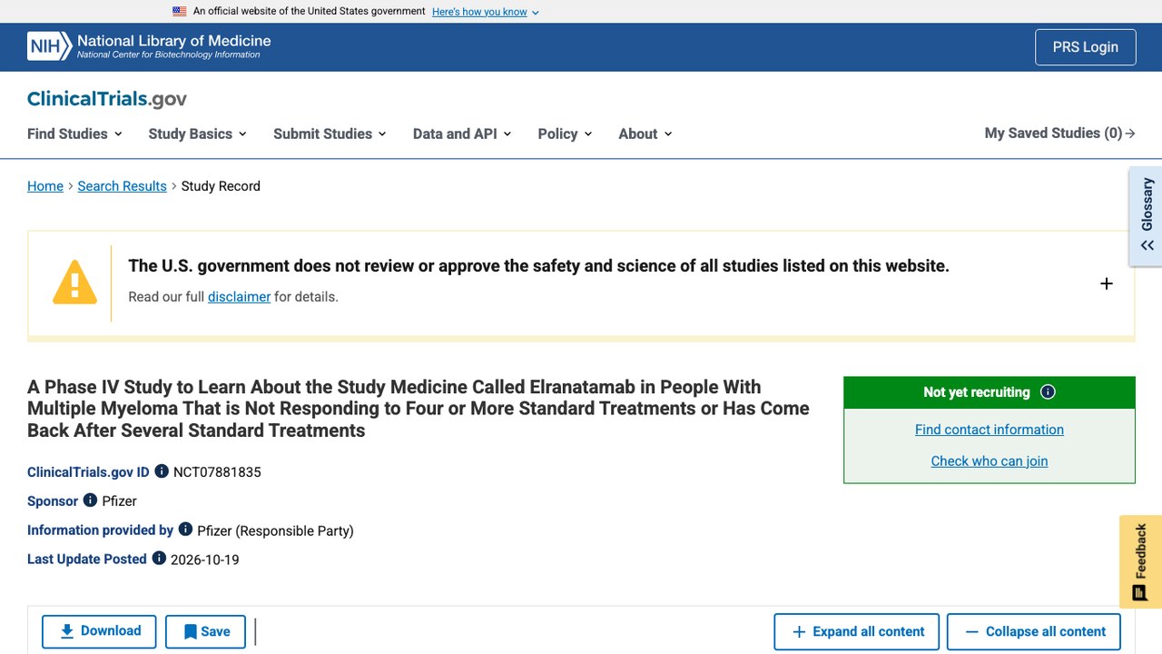This screenshot has height=654, width=1162.
Task: Expand "Here's how you know" banner
Action: 486,12
